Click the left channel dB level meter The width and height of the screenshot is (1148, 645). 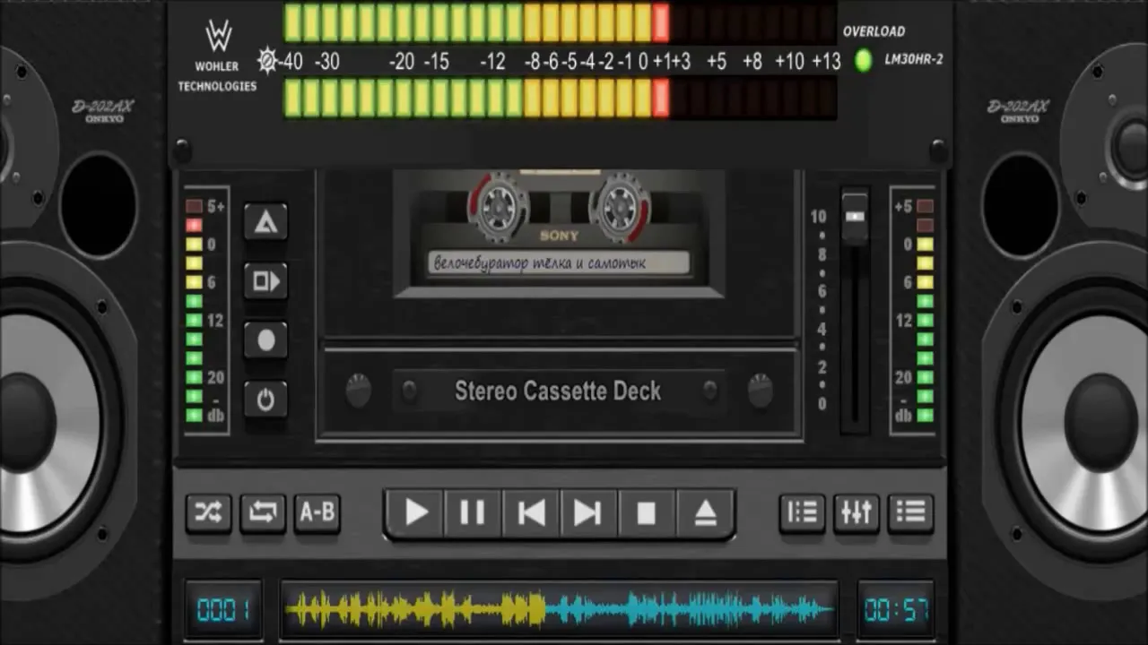click(x=206, y=310)
